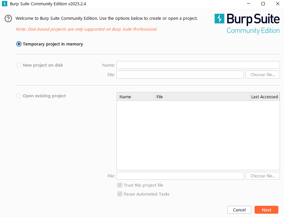Minimize the Burp Suite window
The height and width of the screenshot is (217, 284).
(249, 4)
